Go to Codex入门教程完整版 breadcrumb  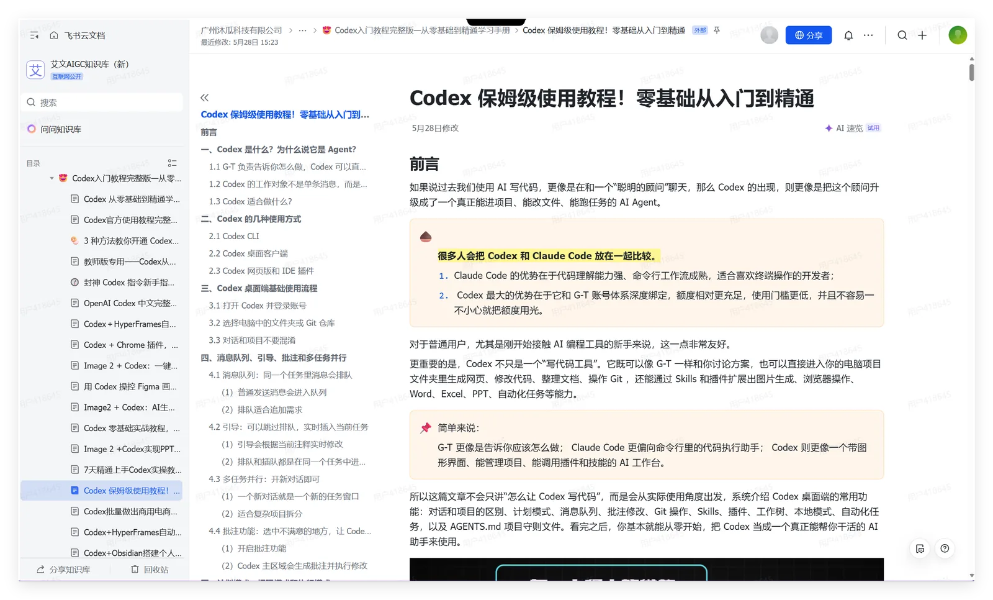(x=416, y=30)
